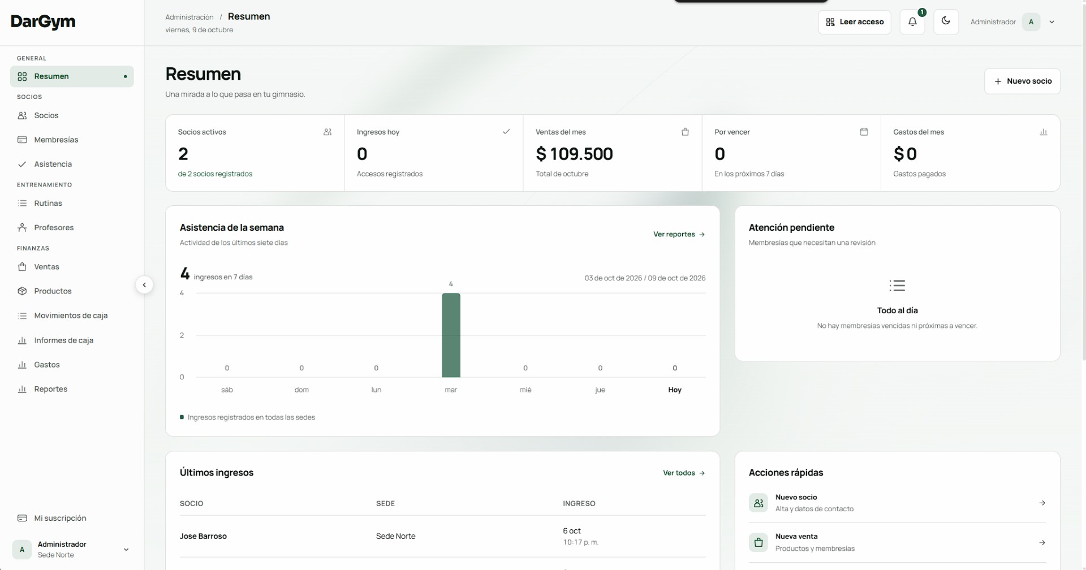The image size is (1086, 570).
Task: Click the Gastos del mes chart icon
Action: point(1044,132)
